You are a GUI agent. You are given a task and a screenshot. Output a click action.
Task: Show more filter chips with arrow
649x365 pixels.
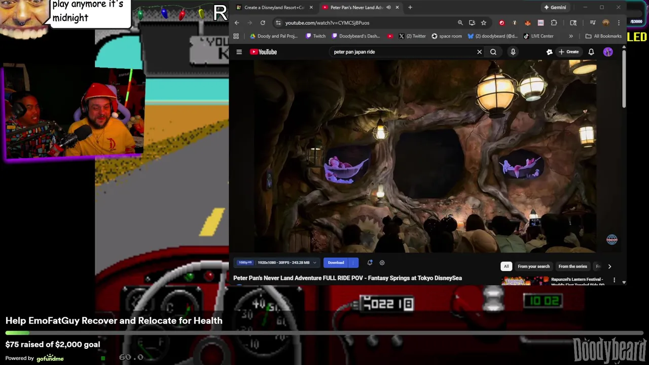click(609, 266)
